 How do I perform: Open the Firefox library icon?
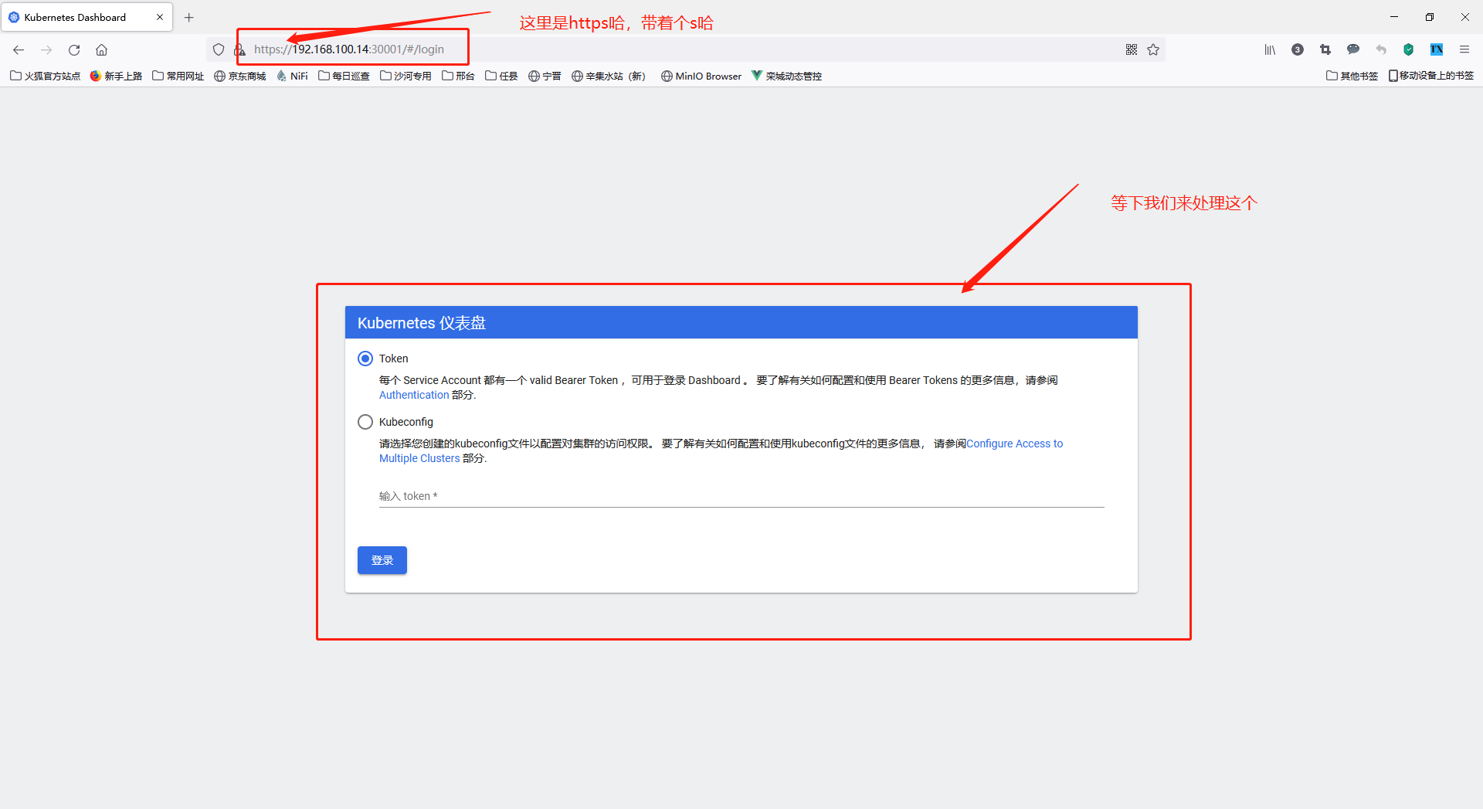[1270, 49]
